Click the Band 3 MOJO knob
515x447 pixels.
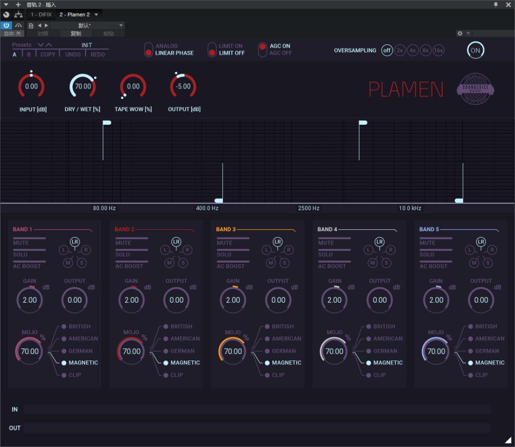coord(233,351)
